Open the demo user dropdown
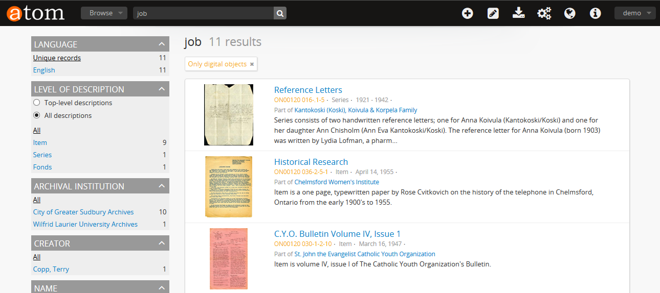The width and height of the screenshot is (660, 293). pos(634,13)
